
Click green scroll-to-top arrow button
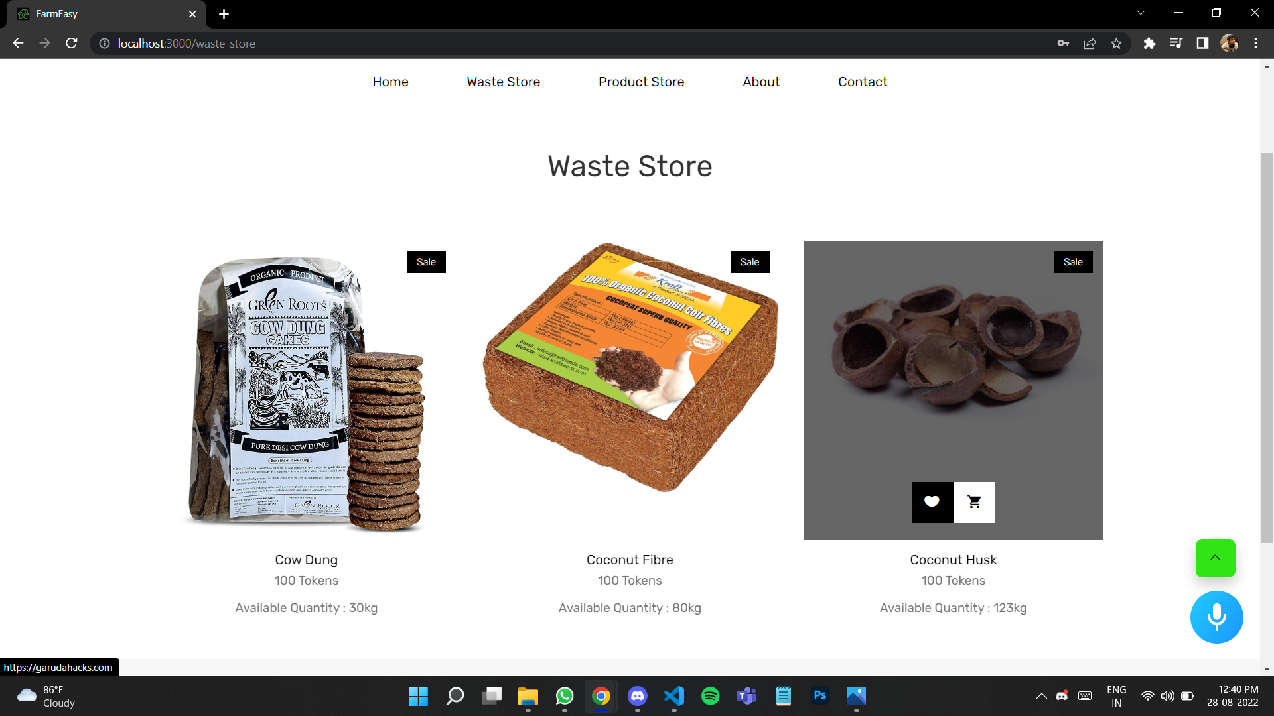pyautogui.click(x=1215, y=558)
